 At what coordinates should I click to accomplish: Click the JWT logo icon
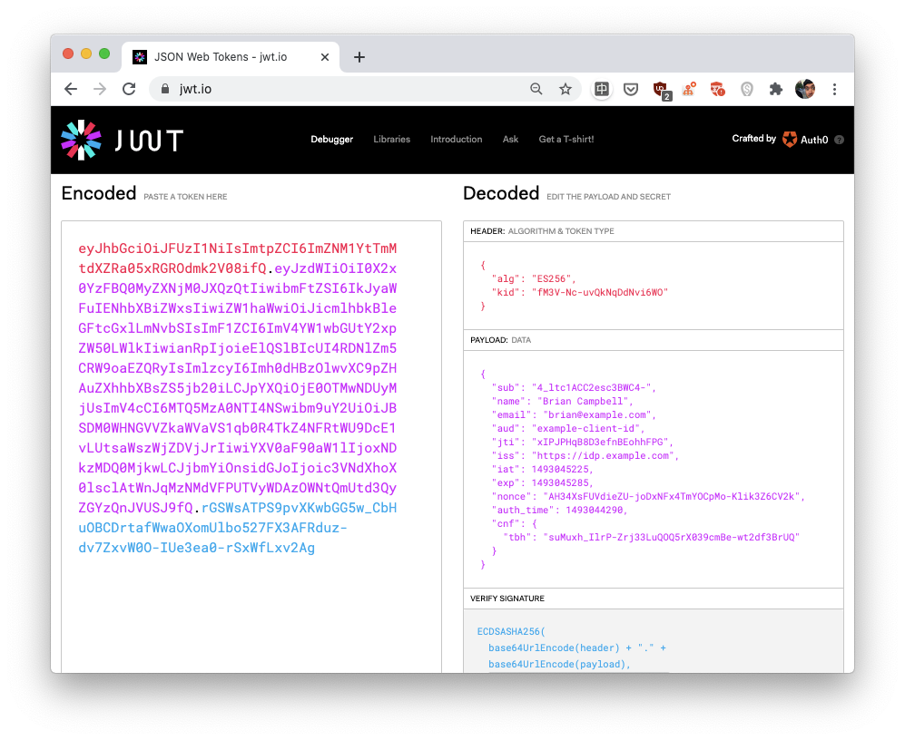pos(81,140)
